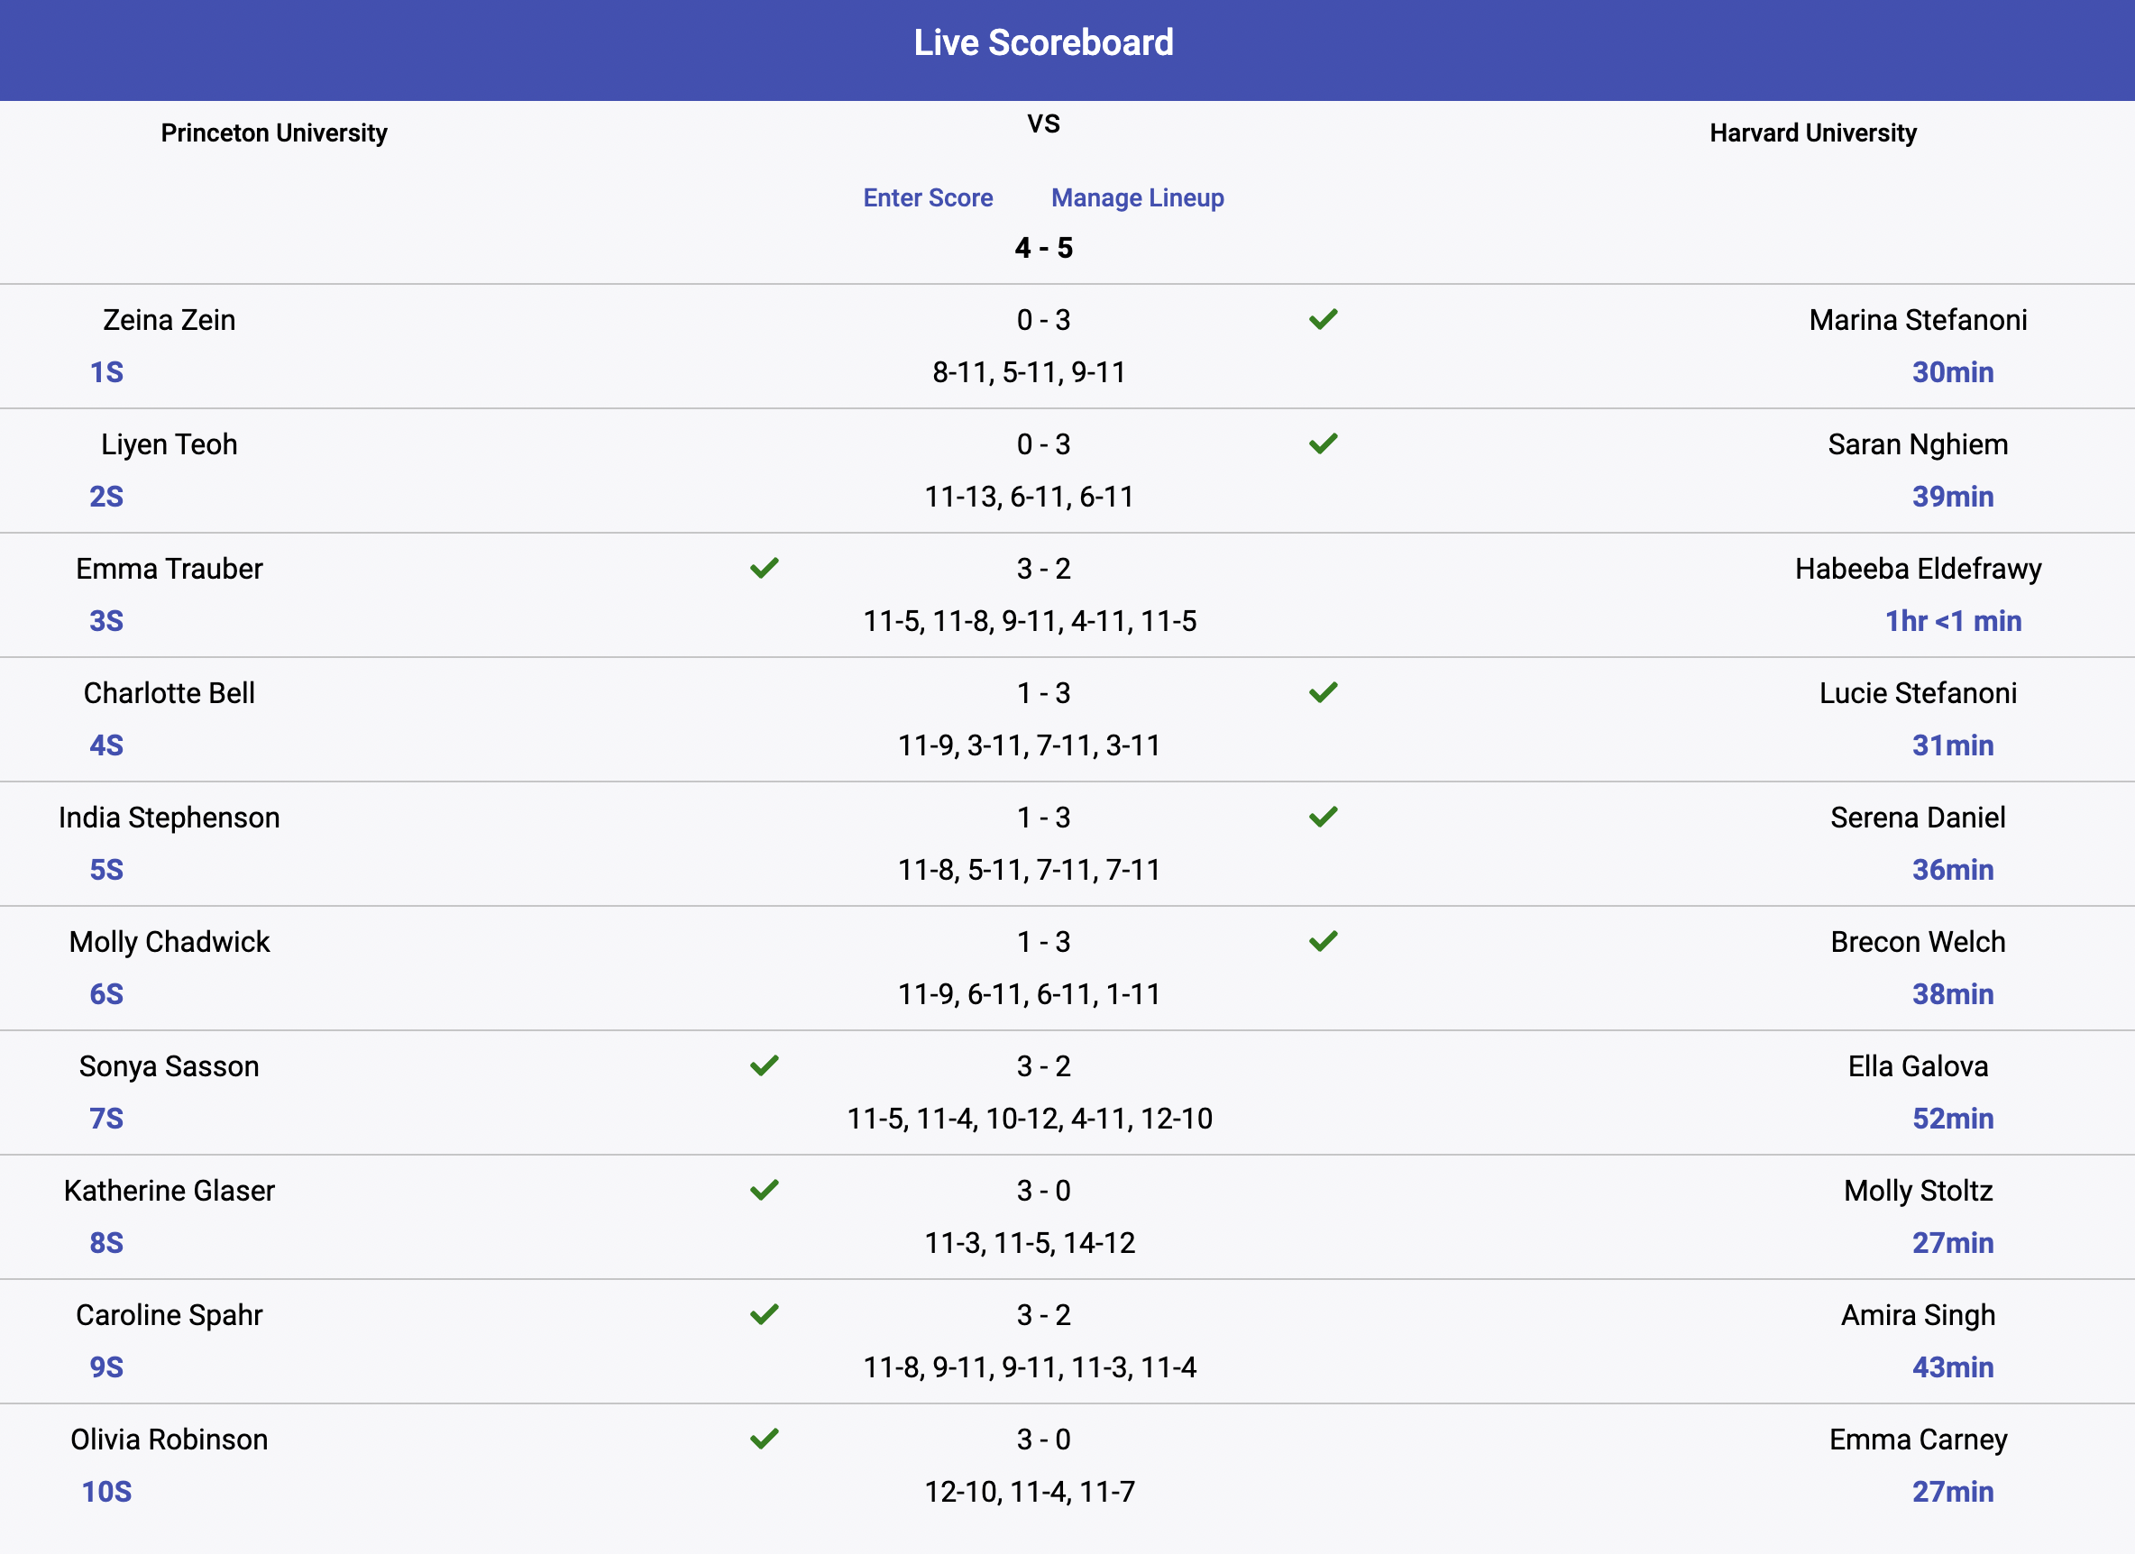
Task: Click the green checkmark for Caroline Spahr
Action: click(x=765, y=1314)
